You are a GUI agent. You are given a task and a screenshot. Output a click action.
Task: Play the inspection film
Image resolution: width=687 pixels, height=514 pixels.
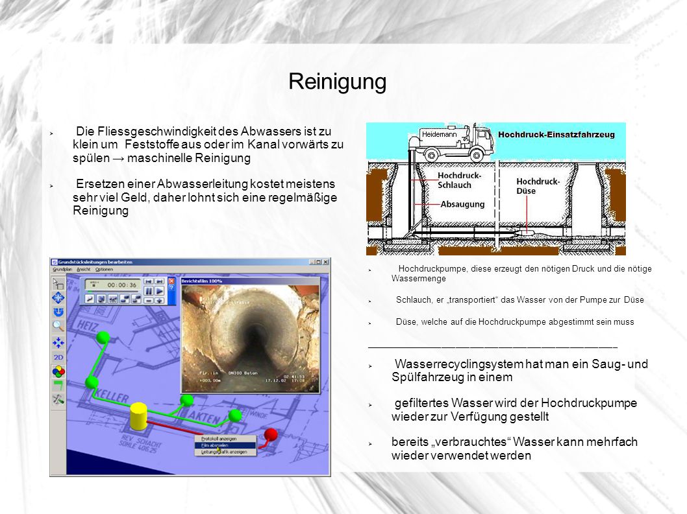(160, 291)
